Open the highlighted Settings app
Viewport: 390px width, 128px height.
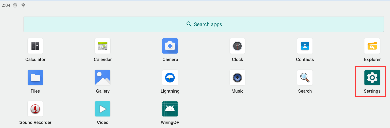point(372,78)
